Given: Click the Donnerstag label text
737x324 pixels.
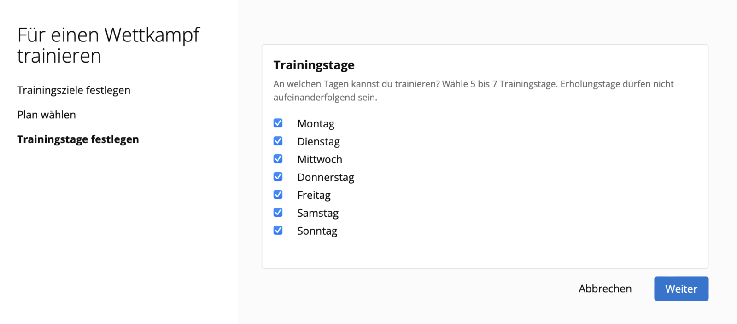Looking at the screenshot, I should click(326, 178).
